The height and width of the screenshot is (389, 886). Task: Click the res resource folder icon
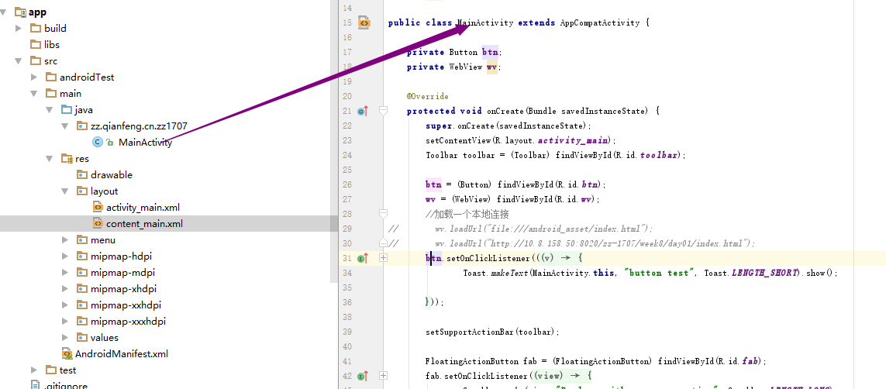coord(67,159)
